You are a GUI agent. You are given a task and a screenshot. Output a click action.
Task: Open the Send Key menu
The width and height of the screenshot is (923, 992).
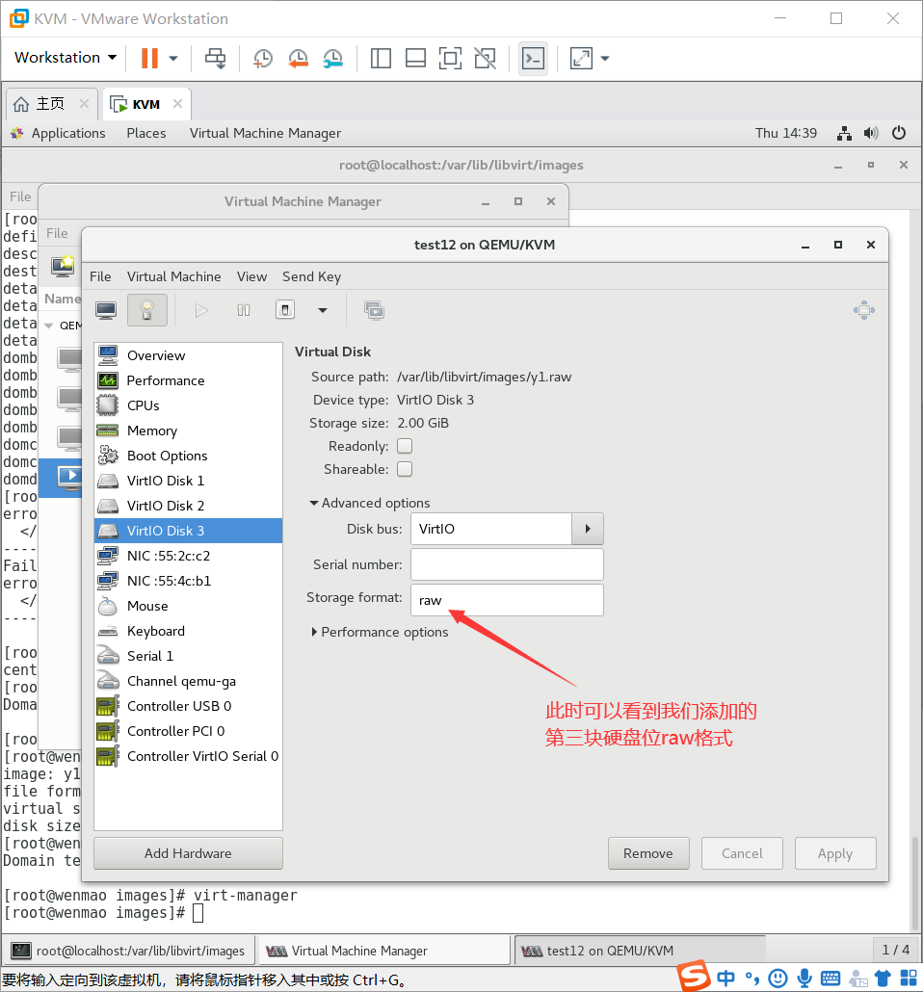point(311,276)
